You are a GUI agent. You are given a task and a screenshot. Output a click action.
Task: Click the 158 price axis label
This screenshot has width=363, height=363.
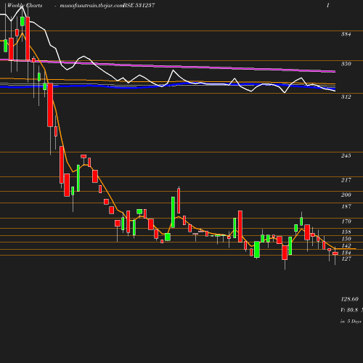click(x=346, y=232)
